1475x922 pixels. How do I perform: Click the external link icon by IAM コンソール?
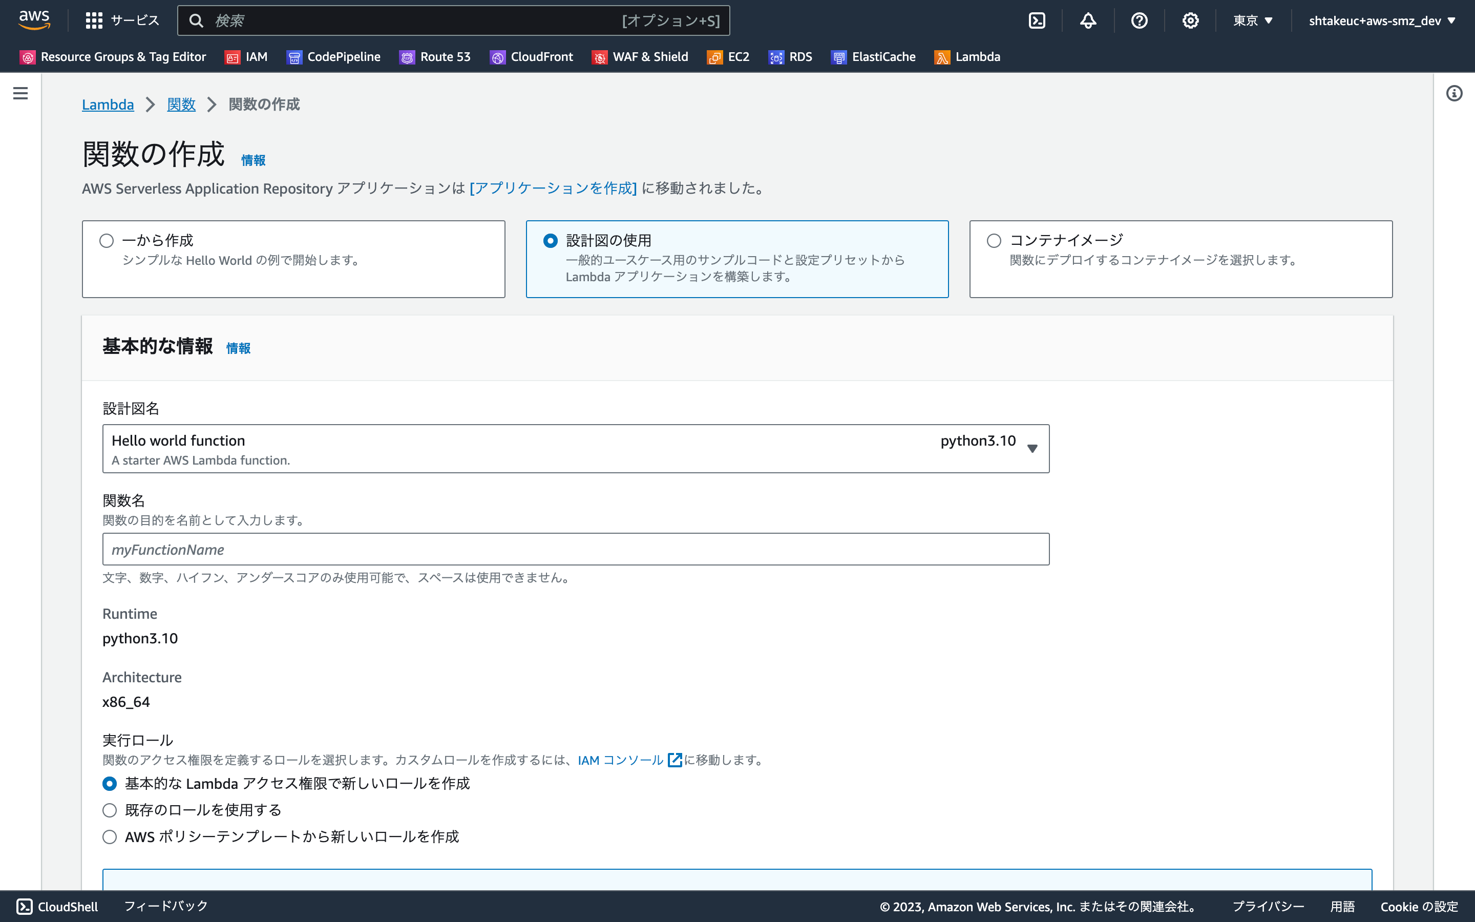coord(675,760)
